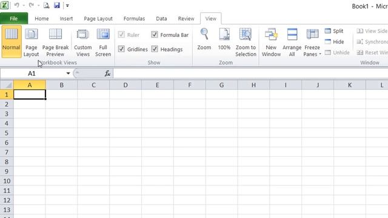Click the Select All corner triangle

(7, 85)
